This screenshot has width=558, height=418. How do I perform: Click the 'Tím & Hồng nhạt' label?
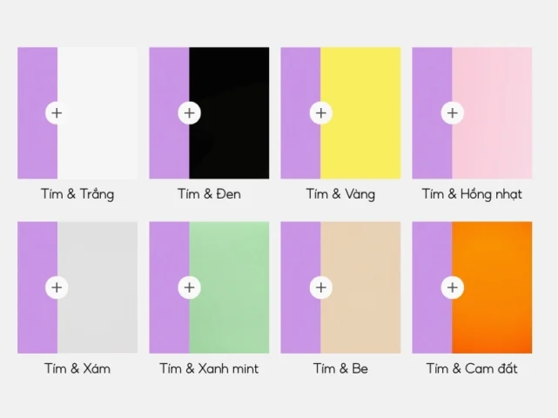point(472,194)
